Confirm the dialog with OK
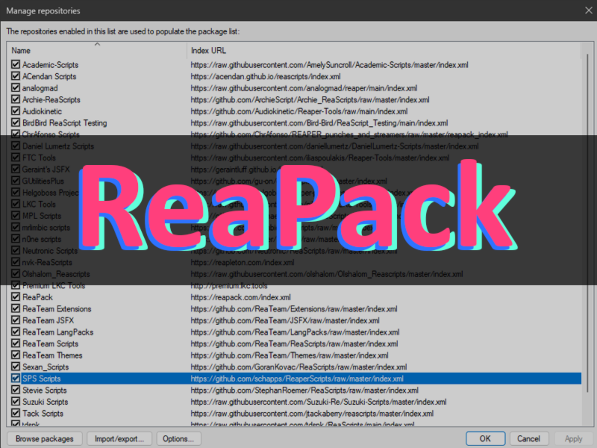This screenshot has height=448, width=597. pos(486,439)
